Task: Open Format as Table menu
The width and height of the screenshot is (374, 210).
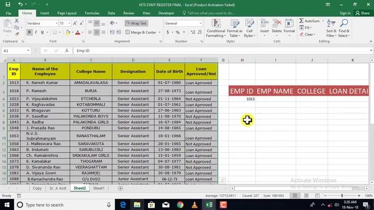Action: 234,28
